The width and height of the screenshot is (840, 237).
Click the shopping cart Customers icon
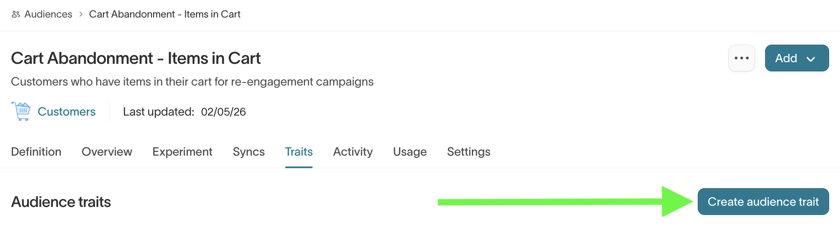click(21, 111)
